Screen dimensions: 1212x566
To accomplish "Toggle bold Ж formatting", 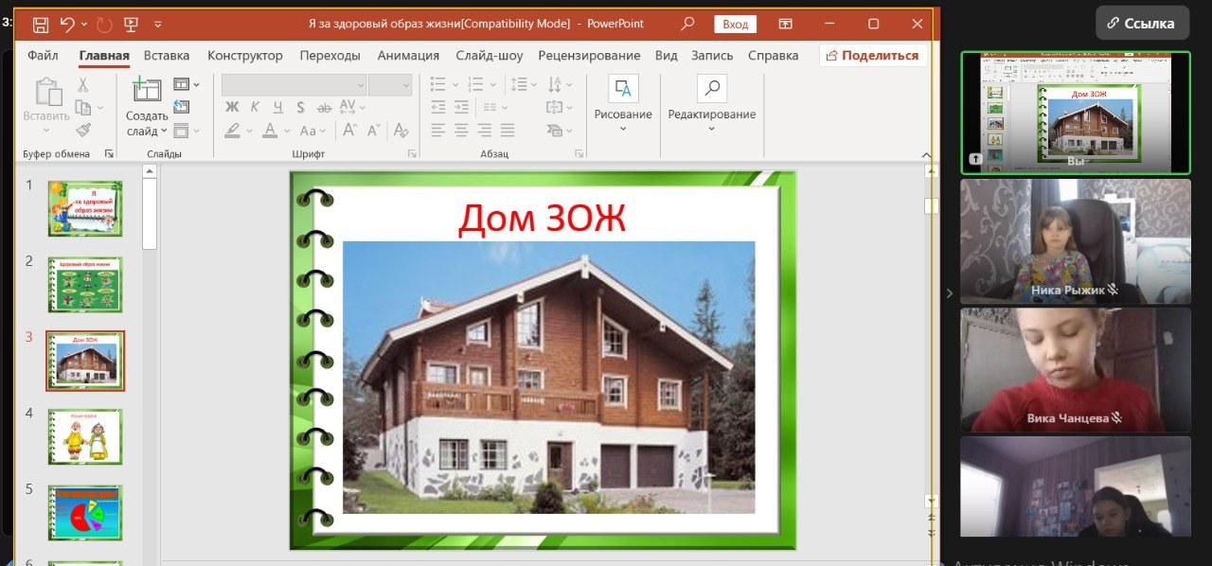I will [x=232, y=107].
